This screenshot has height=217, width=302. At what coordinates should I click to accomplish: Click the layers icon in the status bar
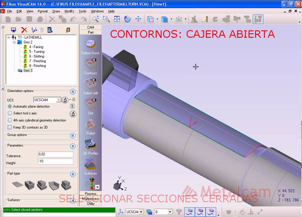point(149,212)
